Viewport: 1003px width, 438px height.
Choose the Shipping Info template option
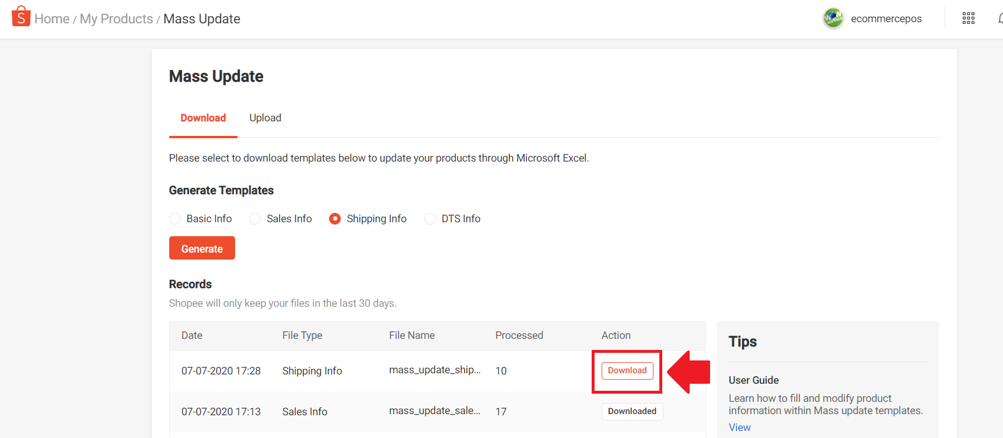(x=335, y=219)
